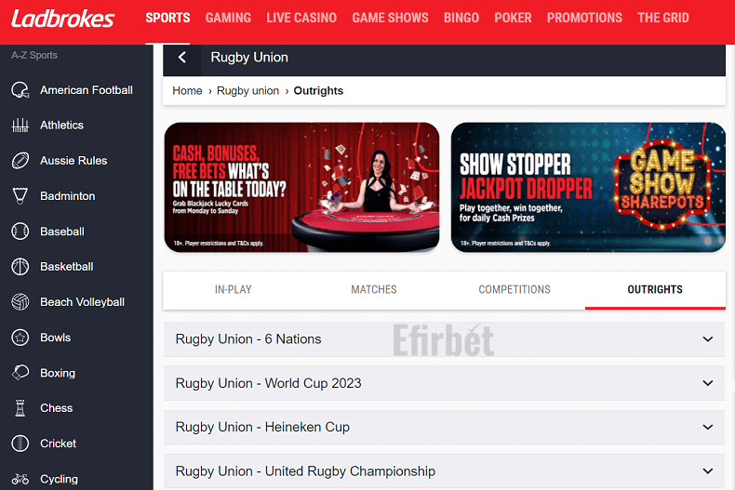Open the Cash Bonuses Free Bets banner
735x490 pixels.
click(x=301, y=188)
